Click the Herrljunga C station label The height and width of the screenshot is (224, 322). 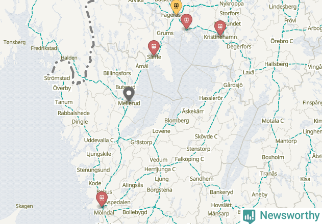click(x=160, y=170)
